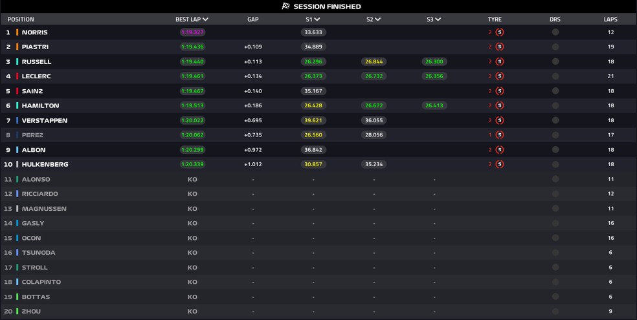Click Perez's soft tyre icon
This screenshot has width=637, height=320.
tap(500, 135)
